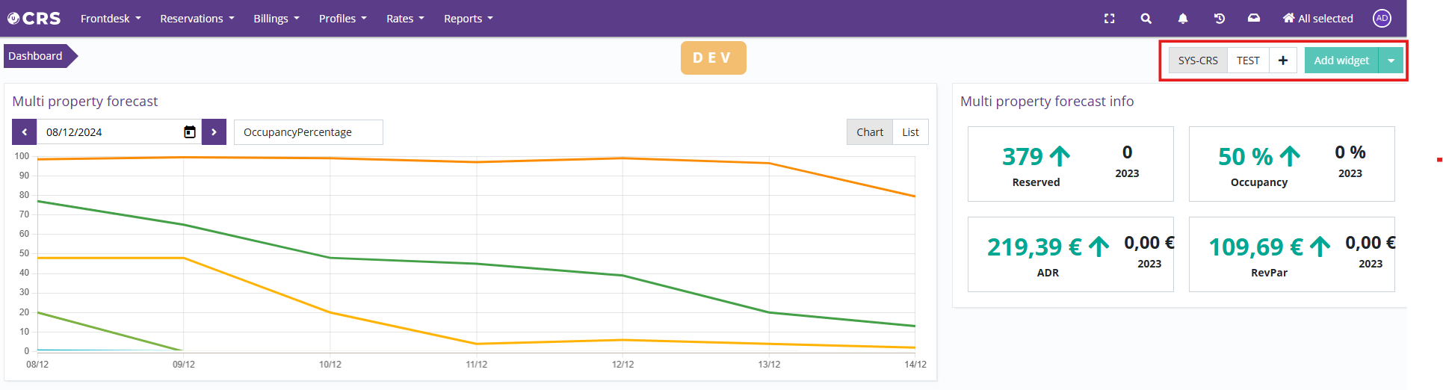Toggle fullscreen mode icon
Image resolution: width=1443 pixels, height=390 pixels.
pos(1109,19)
